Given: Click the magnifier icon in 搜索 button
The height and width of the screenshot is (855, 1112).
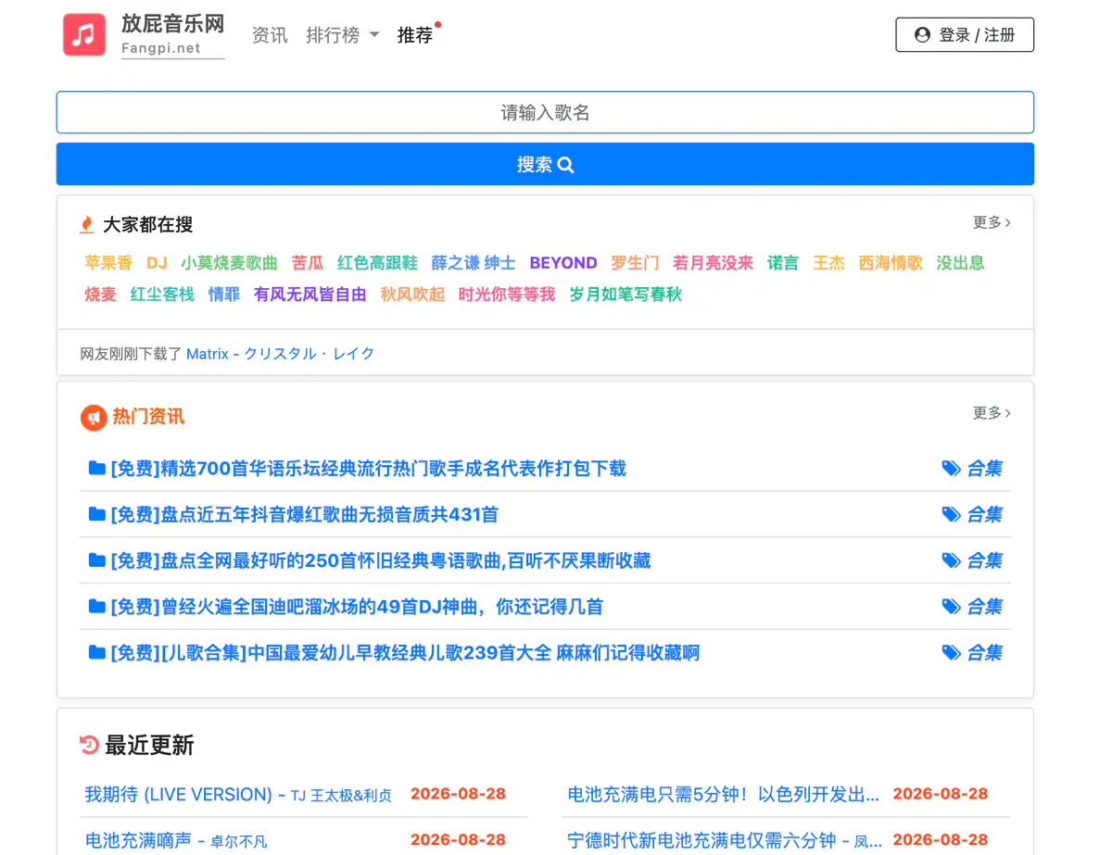Looking at the screenshot, I should coord(566,165).
